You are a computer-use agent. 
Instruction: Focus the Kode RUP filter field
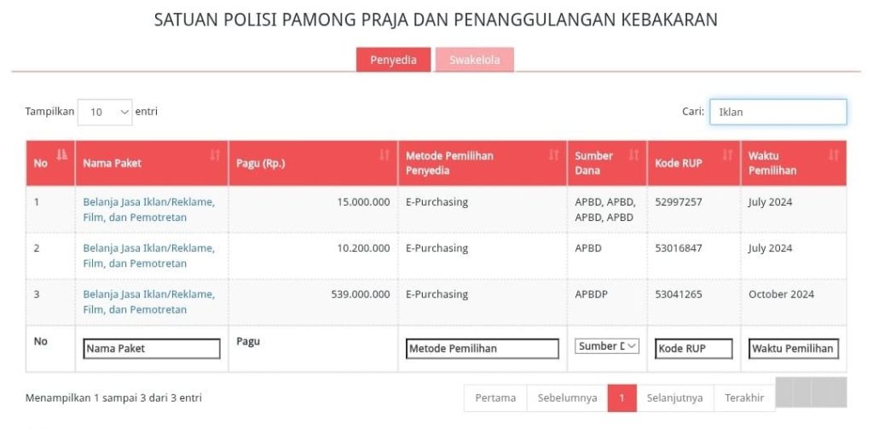[693, 349]
